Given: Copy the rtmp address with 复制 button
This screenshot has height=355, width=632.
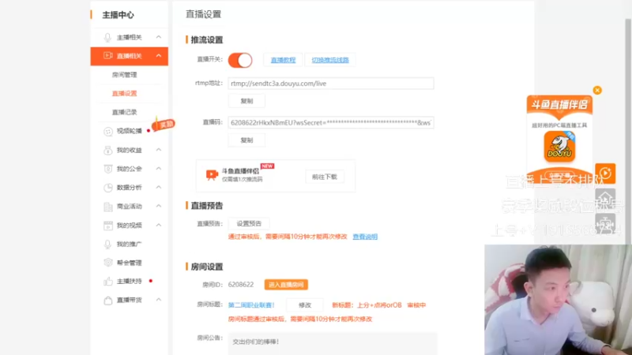Looking at the screenshot, I should tap(246, 101).
